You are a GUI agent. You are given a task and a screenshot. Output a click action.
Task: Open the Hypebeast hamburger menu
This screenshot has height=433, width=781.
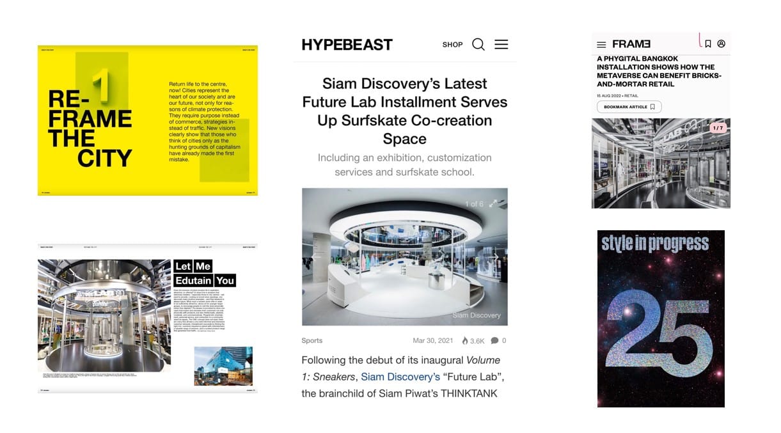pos(501,45)
